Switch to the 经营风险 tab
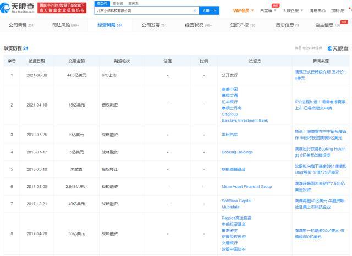The height and width of the screenshot is (256, 352). pos(110,25)
